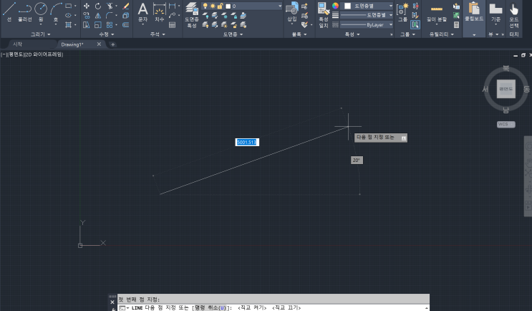Click the dynamic input field 5001.513
The height and width of the screenshot is (311, 532).
(x=247, y=143)
